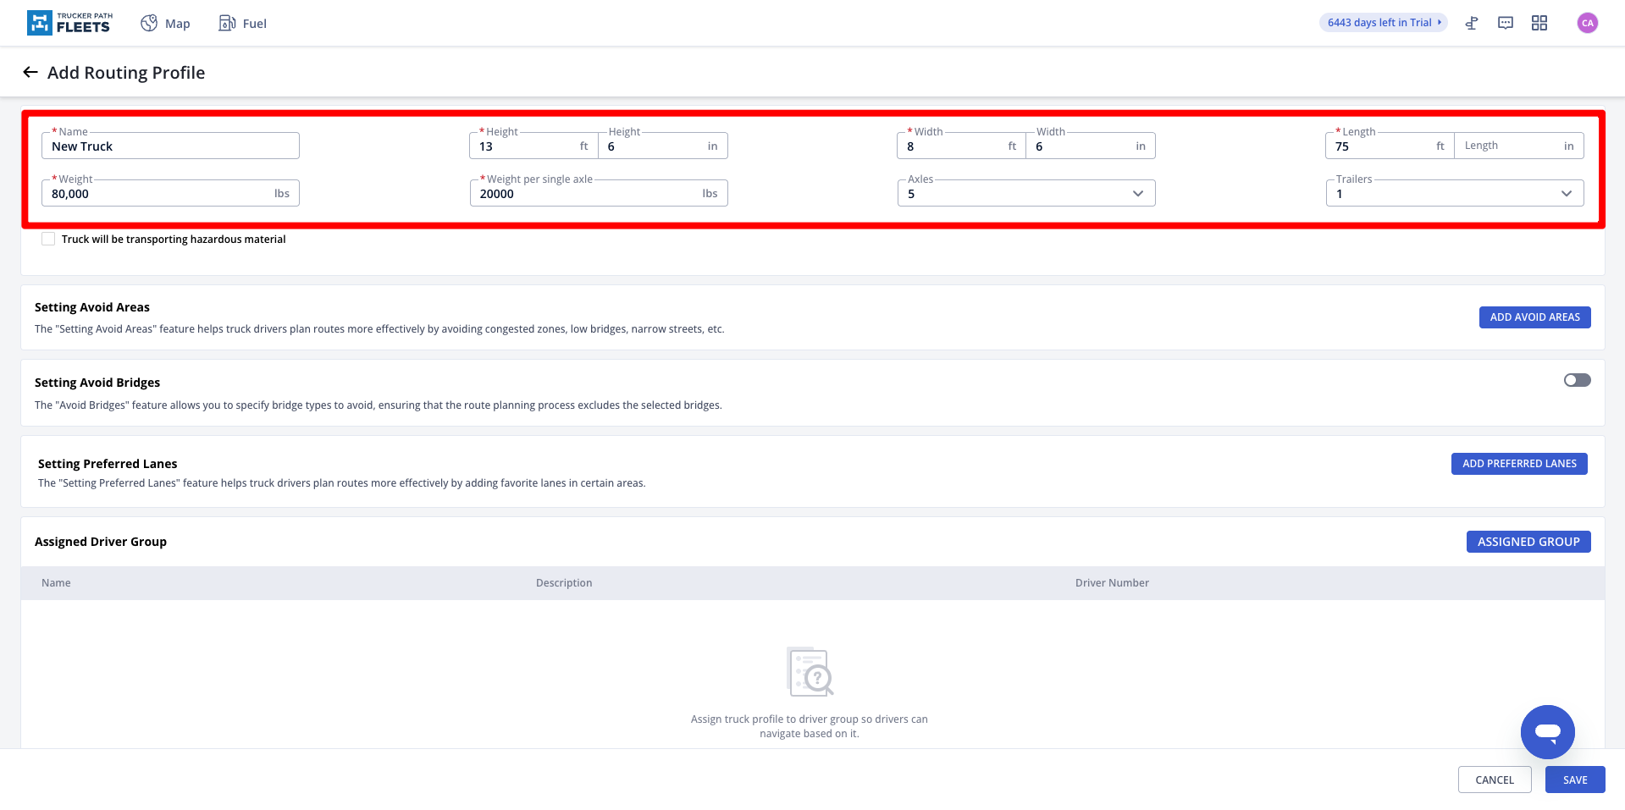Screen dimensions: 1625x810
Task: Click the SAVE button
Action: coord(1574,780)
